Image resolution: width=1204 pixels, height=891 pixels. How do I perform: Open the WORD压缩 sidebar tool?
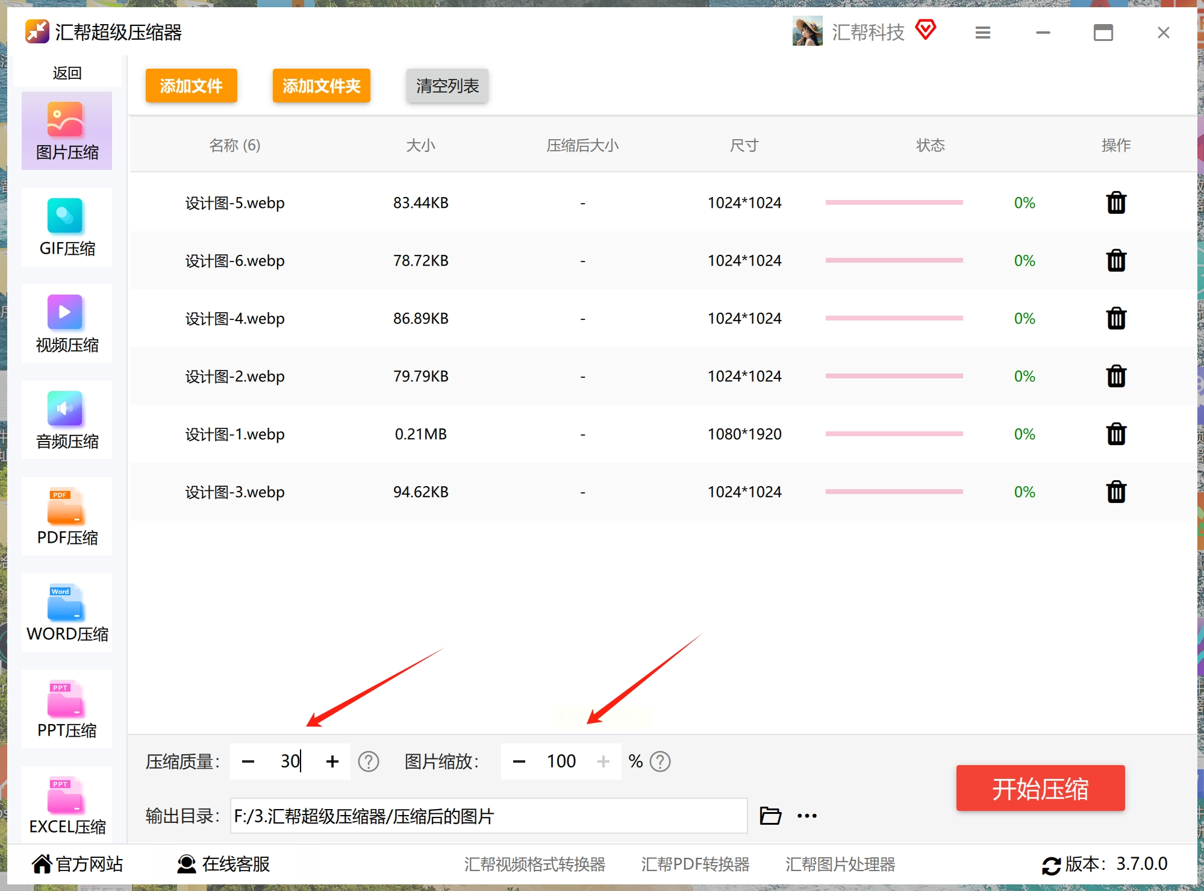tap(67, 613)
